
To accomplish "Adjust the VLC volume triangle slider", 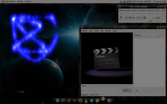I will (160, 17).
